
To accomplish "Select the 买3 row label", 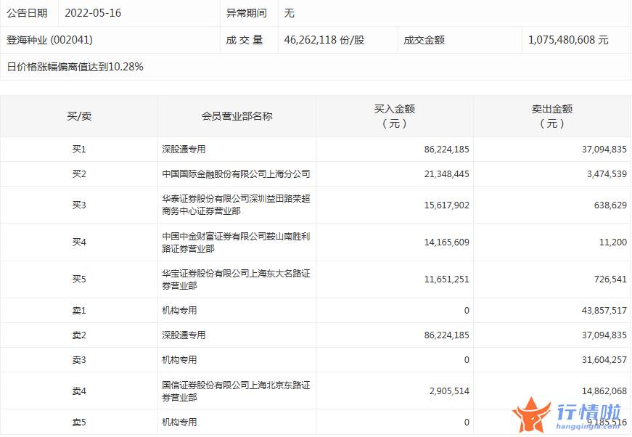I will pos(79,205).
